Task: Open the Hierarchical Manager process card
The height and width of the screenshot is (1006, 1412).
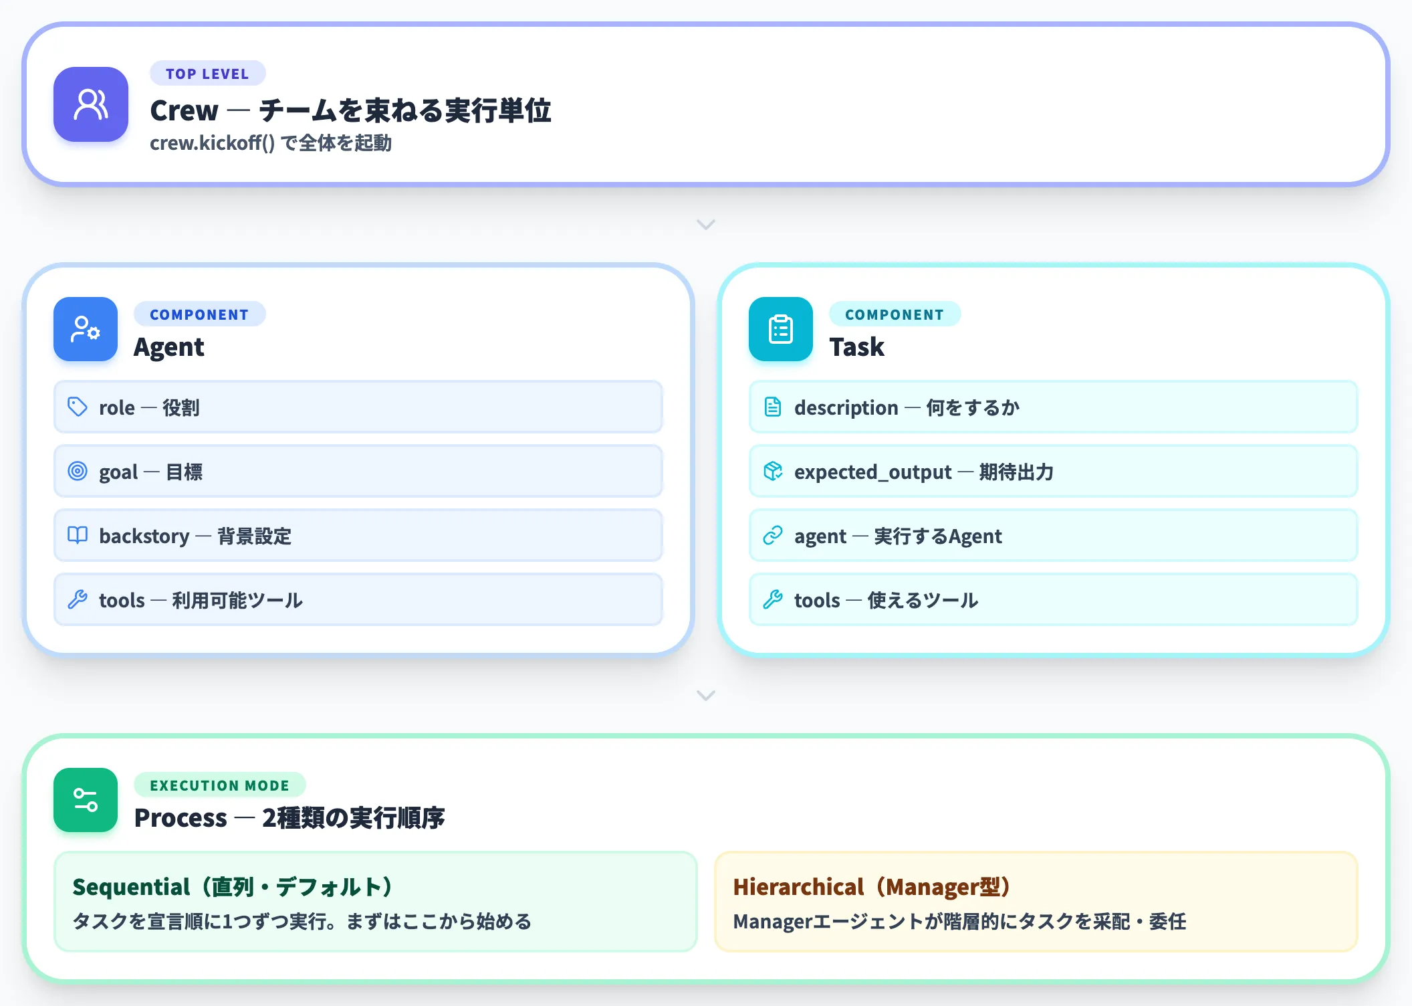Action: pyautogui.click(x=1036, y=902)
